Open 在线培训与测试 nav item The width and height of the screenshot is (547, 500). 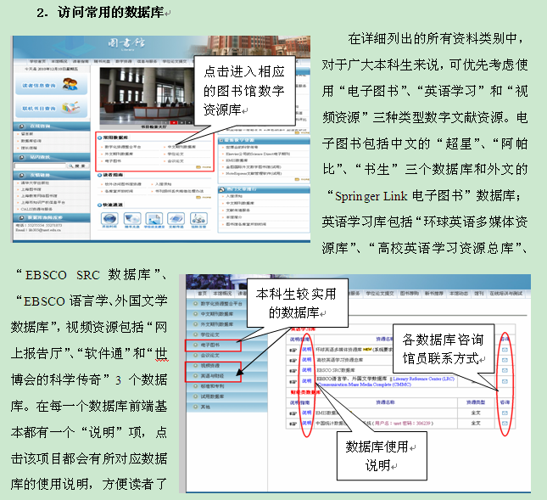click(x=505, y=294)
